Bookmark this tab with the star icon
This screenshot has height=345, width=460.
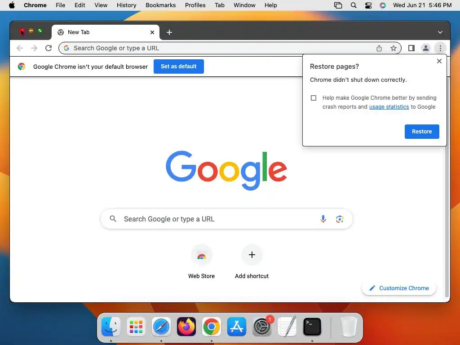(x=394, y=48)
